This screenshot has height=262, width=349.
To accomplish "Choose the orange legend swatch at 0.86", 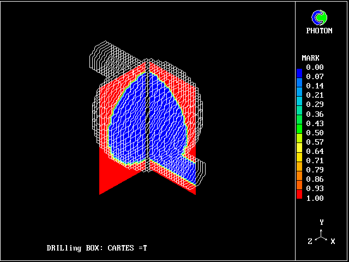I will pos(299,178).
